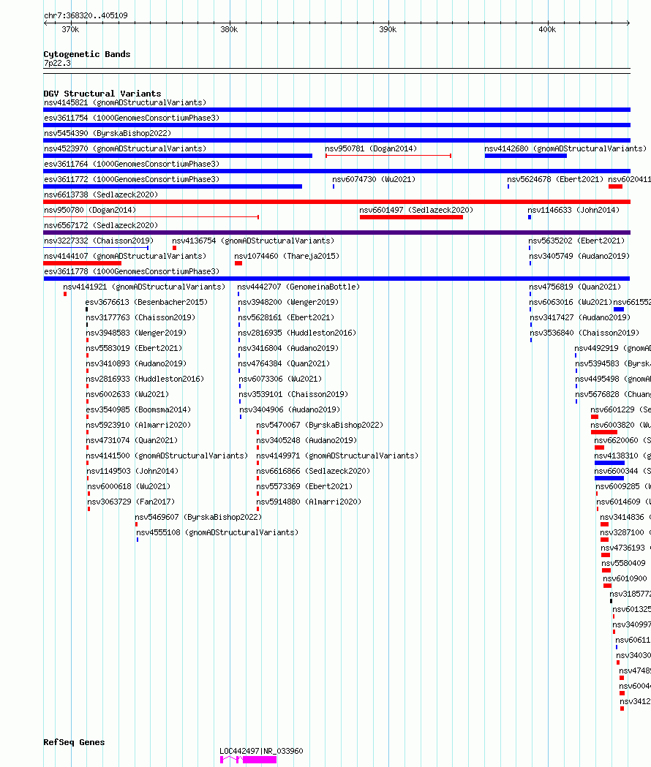This screenshot has width=651, height=767.
Task: Click the nsv3948200 (Wenger2019) label
Action: (x=288, y=302)
